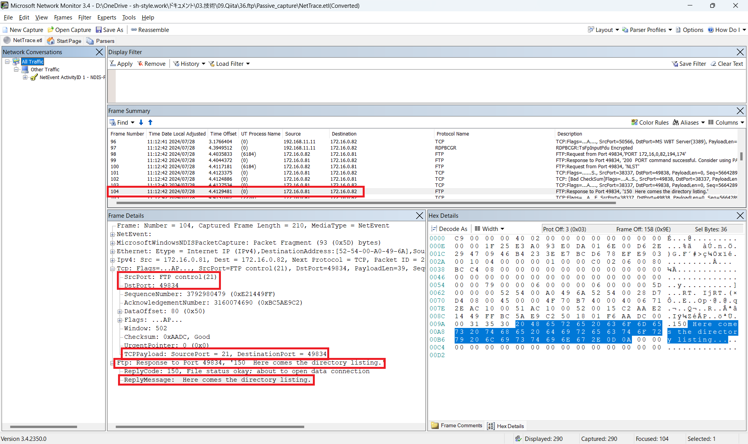Click the Apply filter icon
This screenshot has width=748, height=444.
pos(113,64)
